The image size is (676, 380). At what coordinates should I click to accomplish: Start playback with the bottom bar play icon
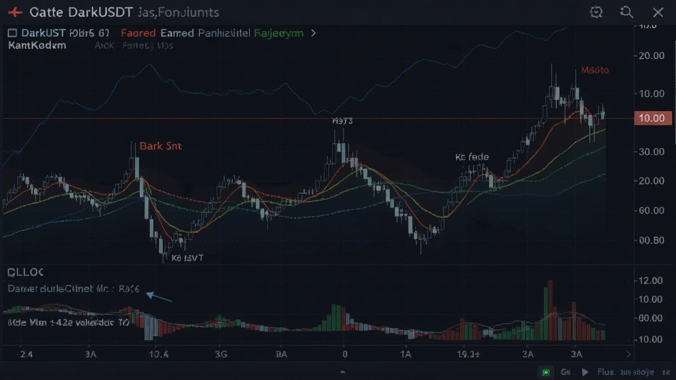click(585, 372)
